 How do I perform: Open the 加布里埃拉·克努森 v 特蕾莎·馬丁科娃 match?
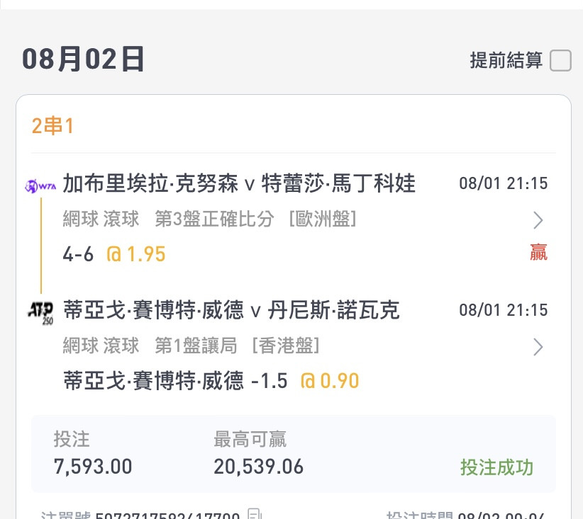tap(239, 184)
